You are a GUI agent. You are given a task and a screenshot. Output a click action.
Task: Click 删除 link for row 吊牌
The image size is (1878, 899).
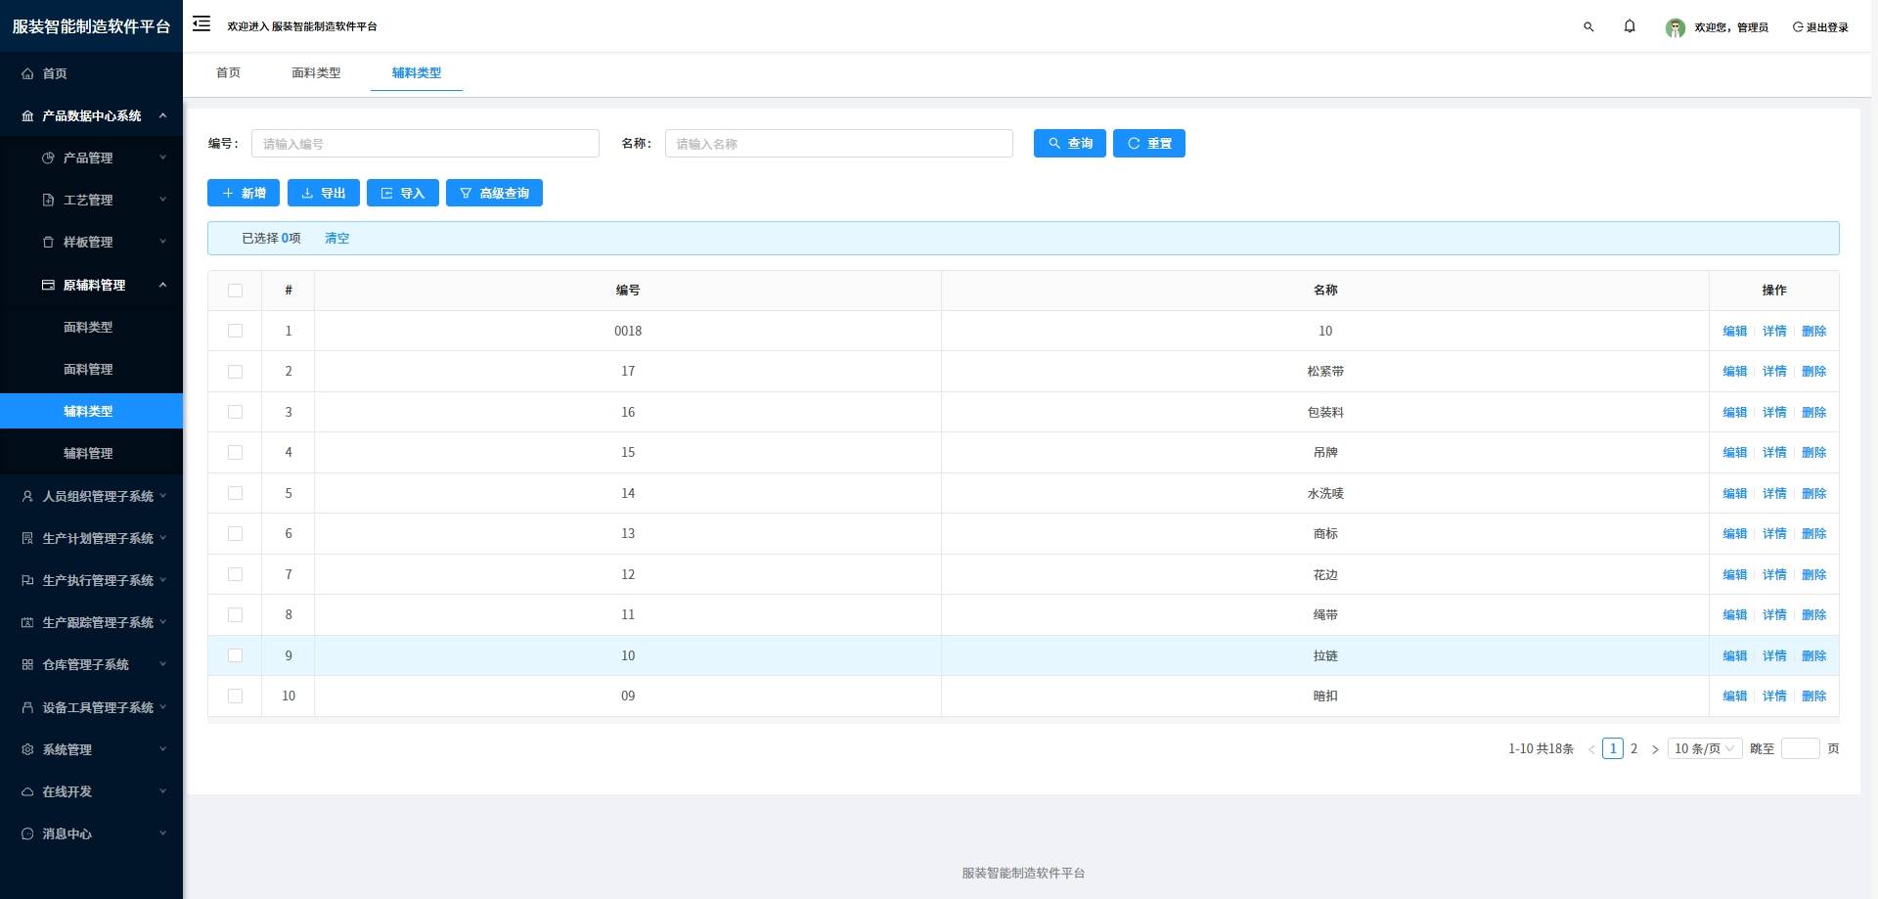[1813, 452]
